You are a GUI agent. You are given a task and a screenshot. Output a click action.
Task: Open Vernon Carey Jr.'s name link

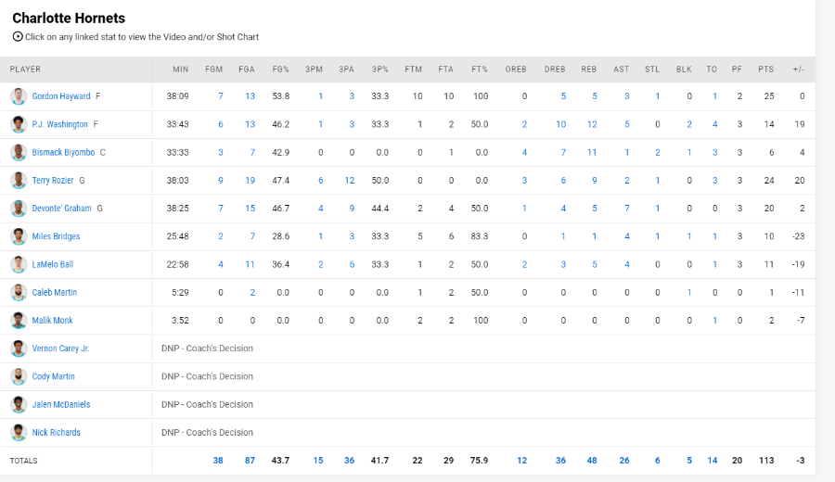pos(60,349)
